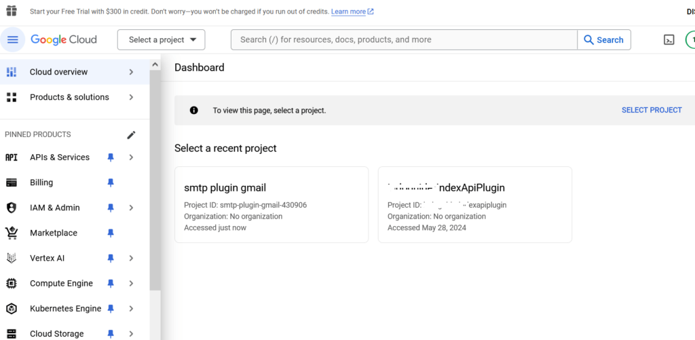Open the smtp plugin gmail project card
Screen dimensions: 695x340
(271, 204)
